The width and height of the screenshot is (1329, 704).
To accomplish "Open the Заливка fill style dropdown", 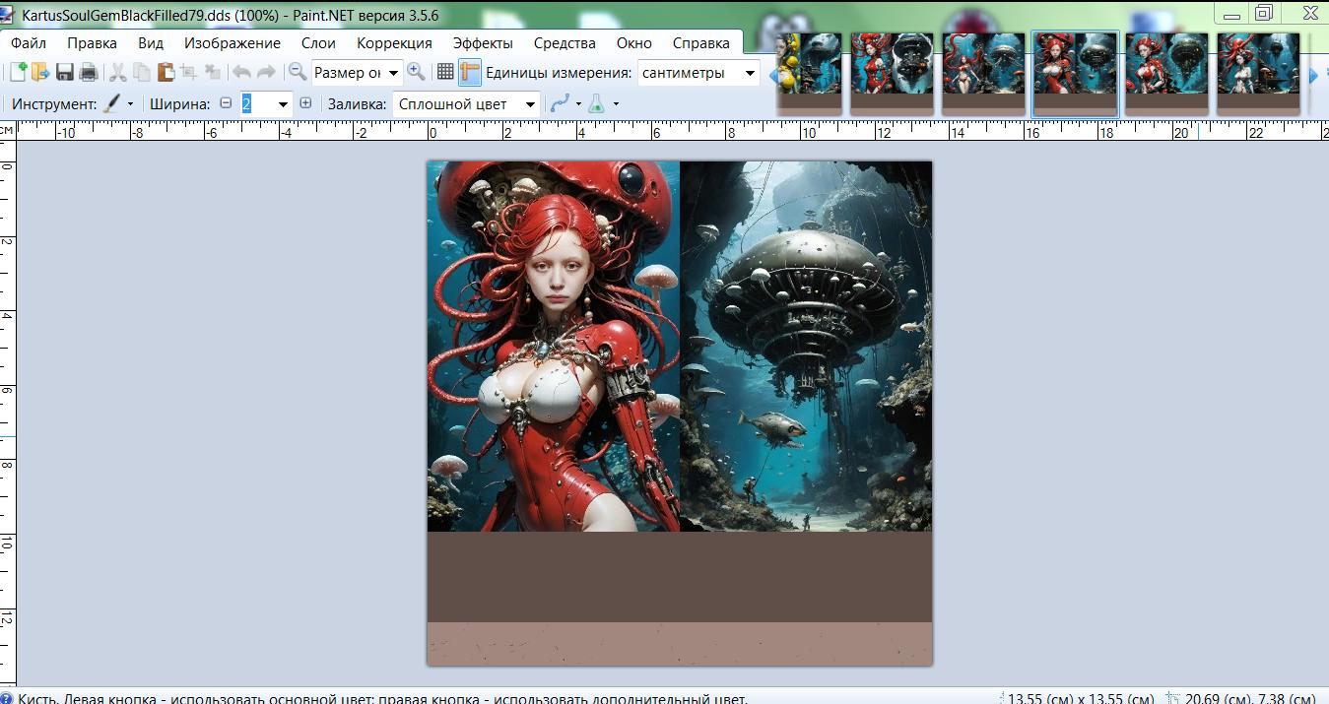I will (x=531, y=104).
